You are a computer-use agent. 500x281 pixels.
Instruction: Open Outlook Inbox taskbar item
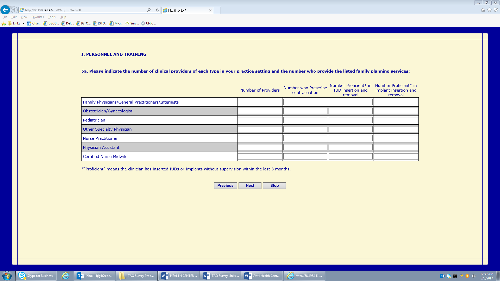95,276
